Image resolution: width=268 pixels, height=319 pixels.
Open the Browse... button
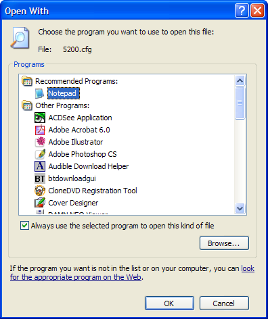click(x=224, y=243)
